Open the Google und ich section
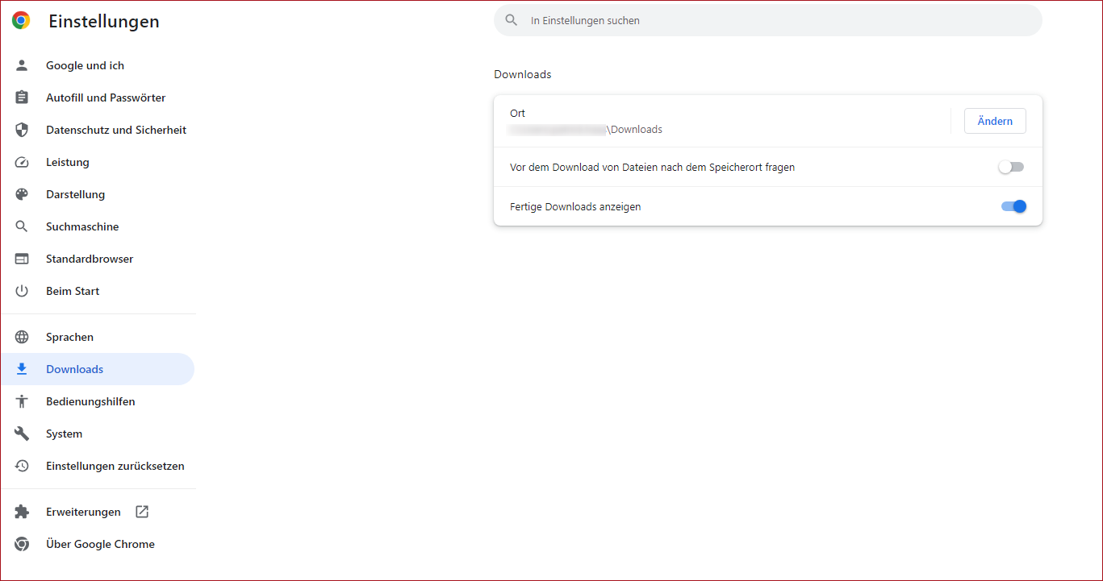The height and width of the screenshot is (581, 1103). click(84, 65)
